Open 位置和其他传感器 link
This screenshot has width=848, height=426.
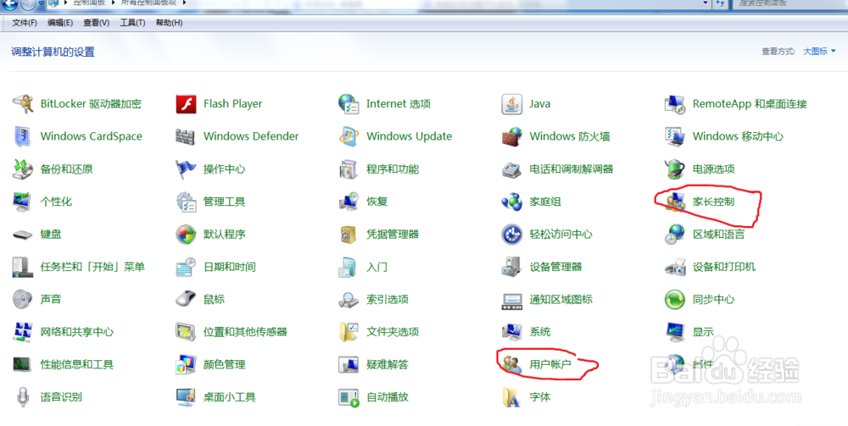point(245,331)
